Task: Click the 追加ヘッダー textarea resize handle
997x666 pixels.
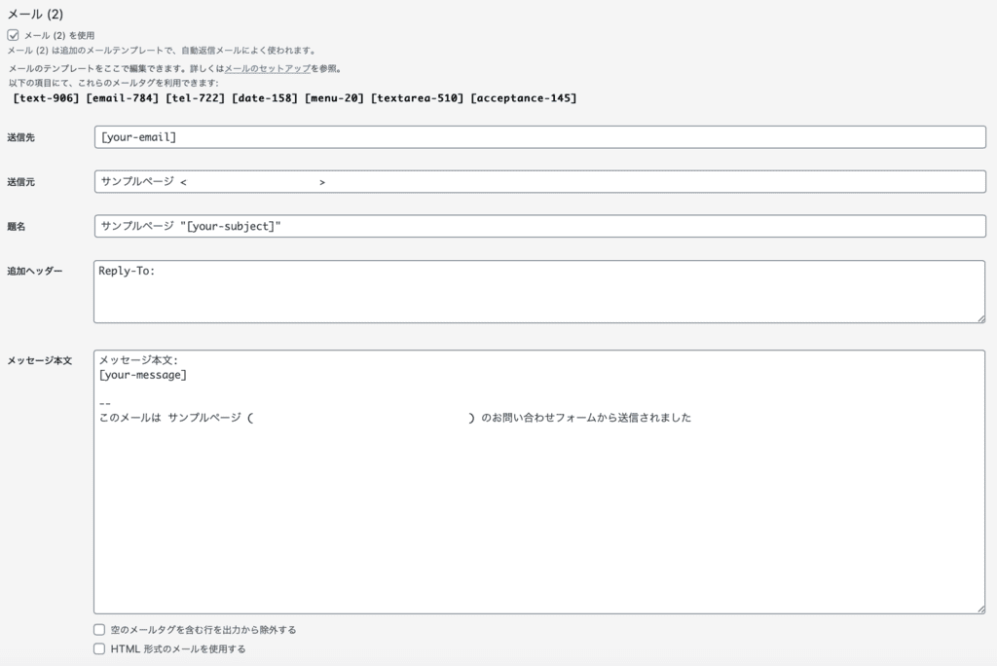Action: (x=981, y=319)
